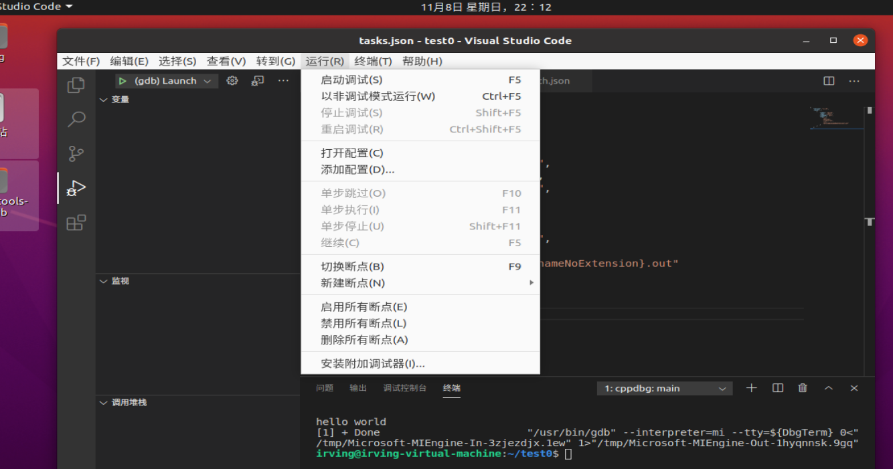Open the 终端(T) menu

[374, 62]
